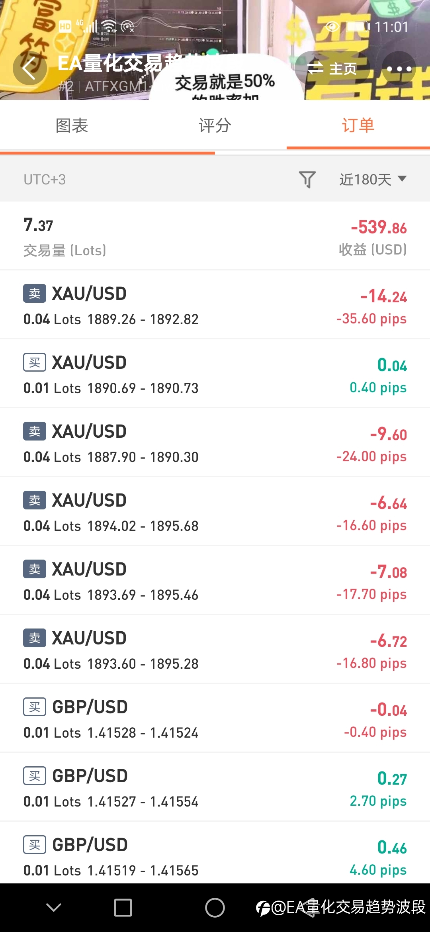Open GBP/USD order with 0.46 profit
This screenshot has width=430, height=932.
pos(215,856)
